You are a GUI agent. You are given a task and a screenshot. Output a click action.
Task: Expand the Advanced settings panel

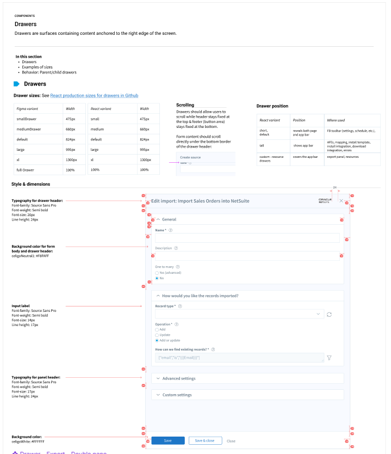point(158,378)
